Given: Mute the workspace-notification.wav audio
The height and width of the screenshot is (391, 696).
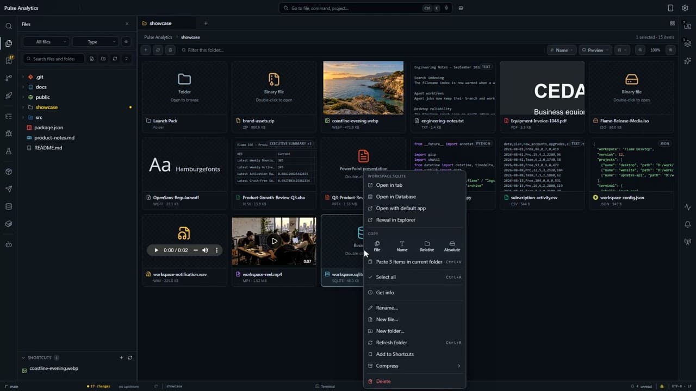Looking at the screenshot, I should click(205, 250).
